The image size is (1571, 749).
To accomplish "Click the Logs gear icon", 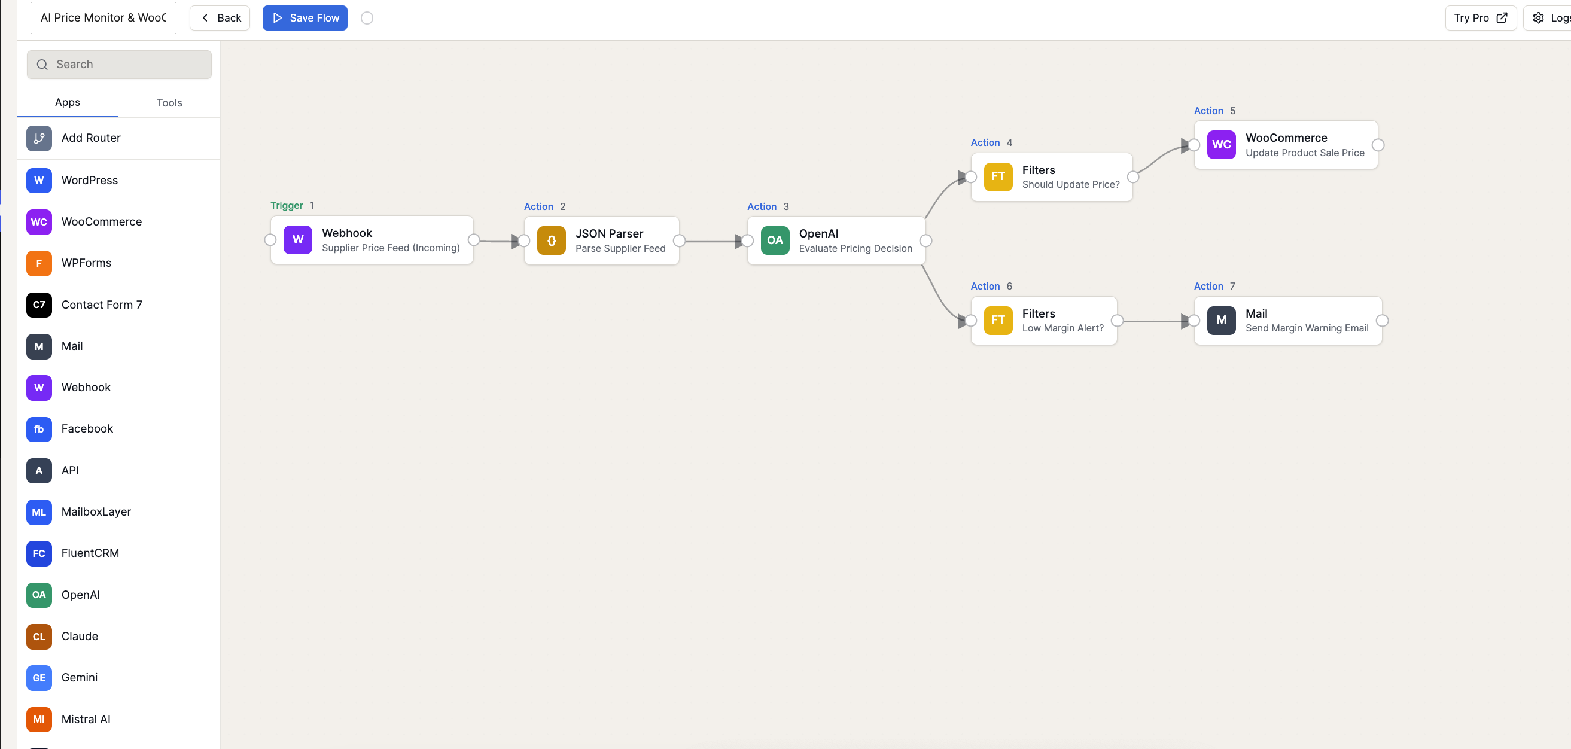I will 1539,18.
